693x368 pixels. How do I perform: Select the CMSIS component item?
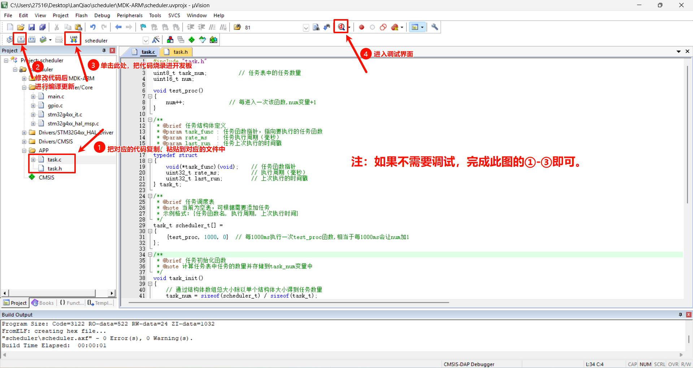[47, 178]
